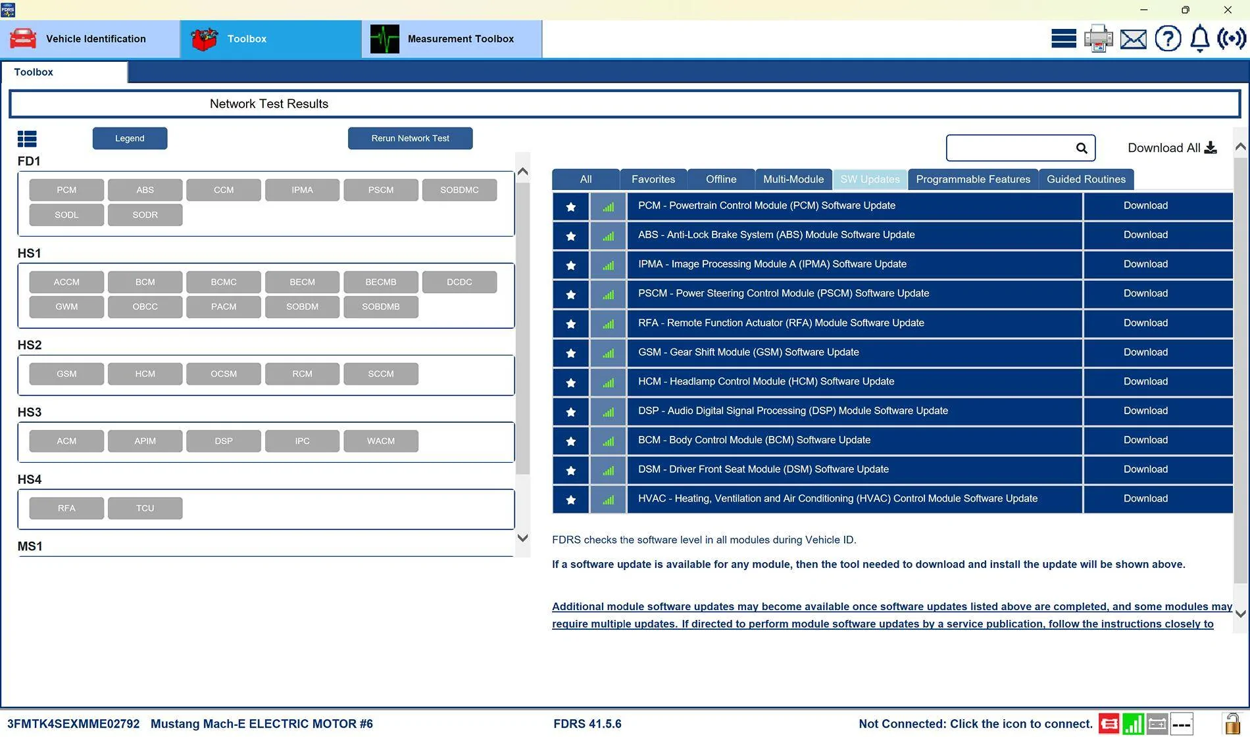Click signal bars icon on PCM row
The image size is (1250, 737).
[609, 206]
